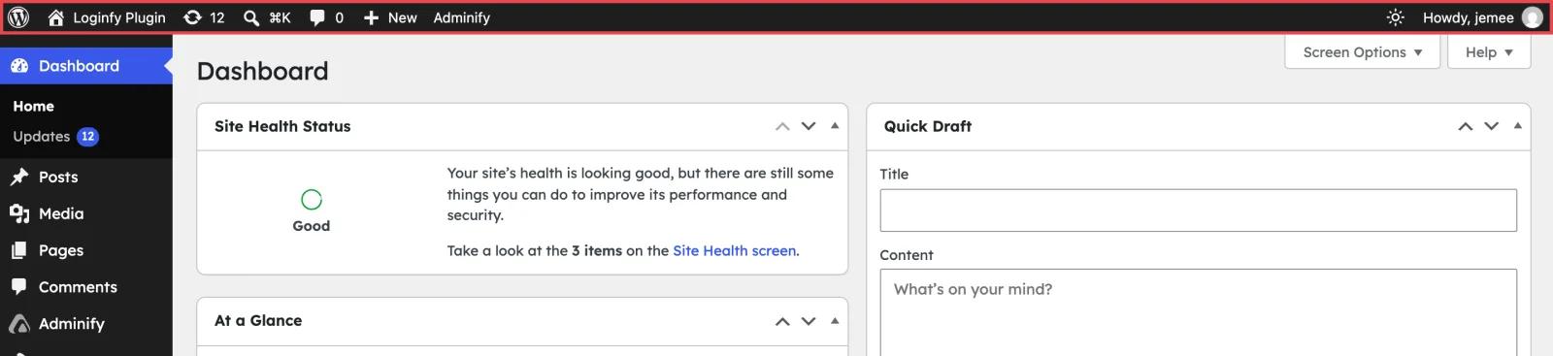Click the Good status label
Screen dimensions: 1553x356
point(312,226)
